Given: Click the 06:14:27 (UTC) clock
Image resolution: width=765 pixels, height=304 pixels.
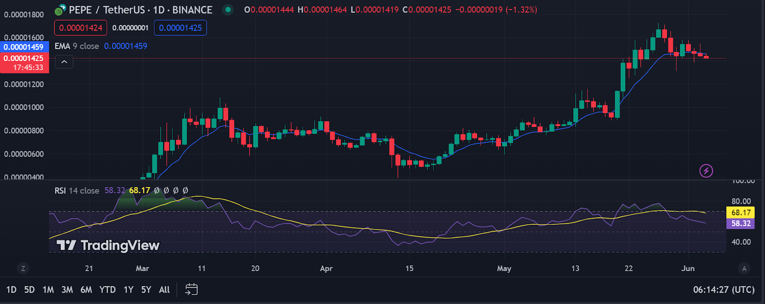Looking at the screenshot, I should click(x=724, y=290).
